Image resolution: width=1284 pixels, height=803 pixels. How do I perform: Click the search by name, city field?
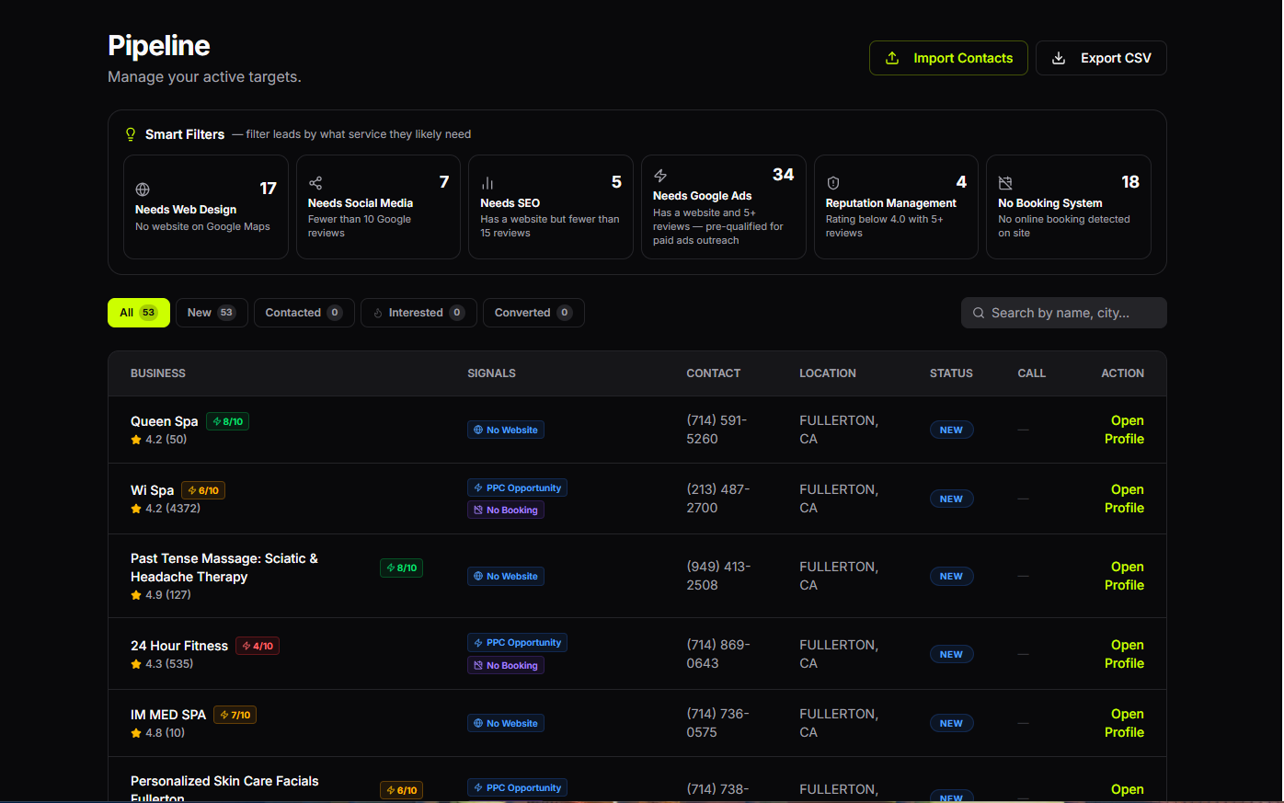[1064, 313]
